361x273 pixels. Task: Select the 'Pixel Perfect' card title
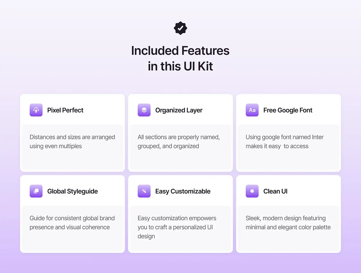pyautogui.click(x=65, y=110)
